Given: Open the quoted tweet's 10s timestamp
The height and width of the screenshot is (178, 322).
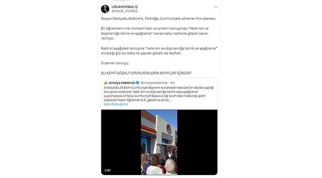Looking at the screenshot, I should click(172, 83).
